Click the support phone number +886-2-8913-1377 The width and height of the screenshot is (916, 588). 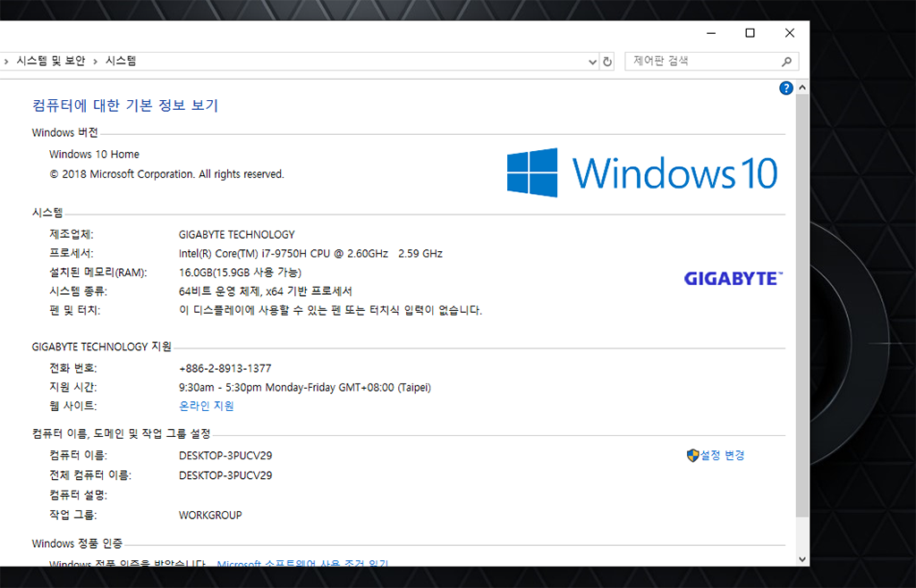[x=225, y=369]
